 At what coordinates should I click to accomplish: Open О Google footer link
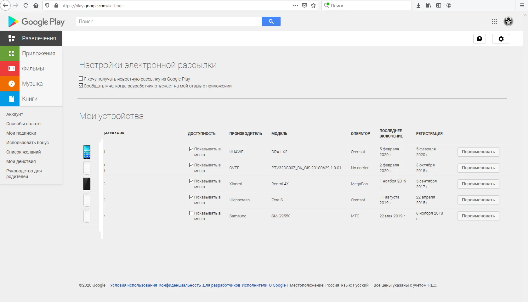(277, 285)
